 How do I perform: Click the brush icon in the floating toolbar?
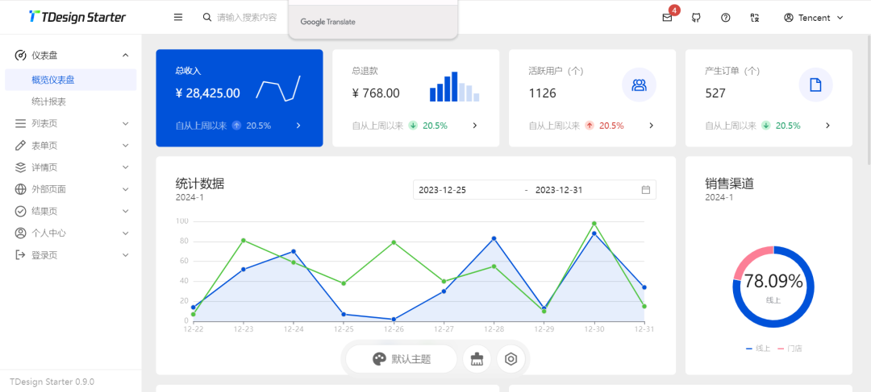(x=477, y=359)
